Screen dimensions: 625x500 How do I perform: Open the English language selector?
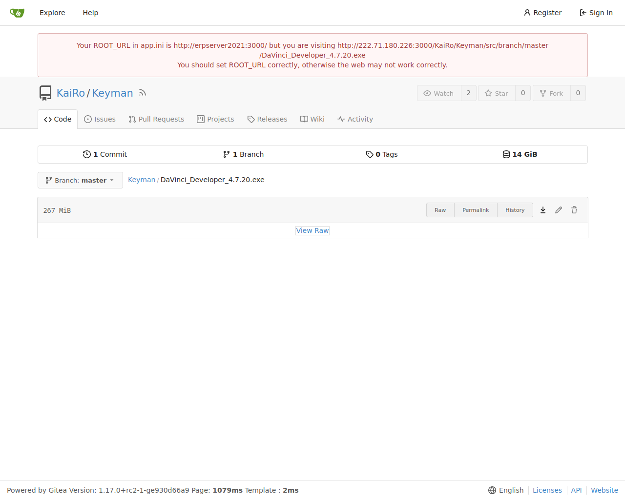click(x=506, y=490)
